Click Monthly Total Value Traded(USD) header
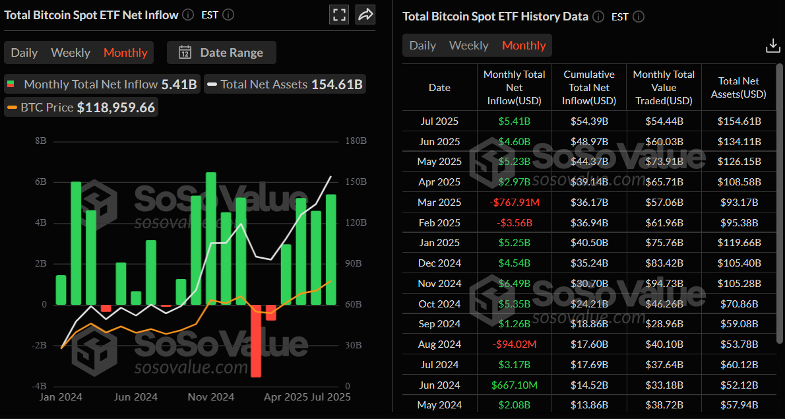 click(x=664, y=88)
